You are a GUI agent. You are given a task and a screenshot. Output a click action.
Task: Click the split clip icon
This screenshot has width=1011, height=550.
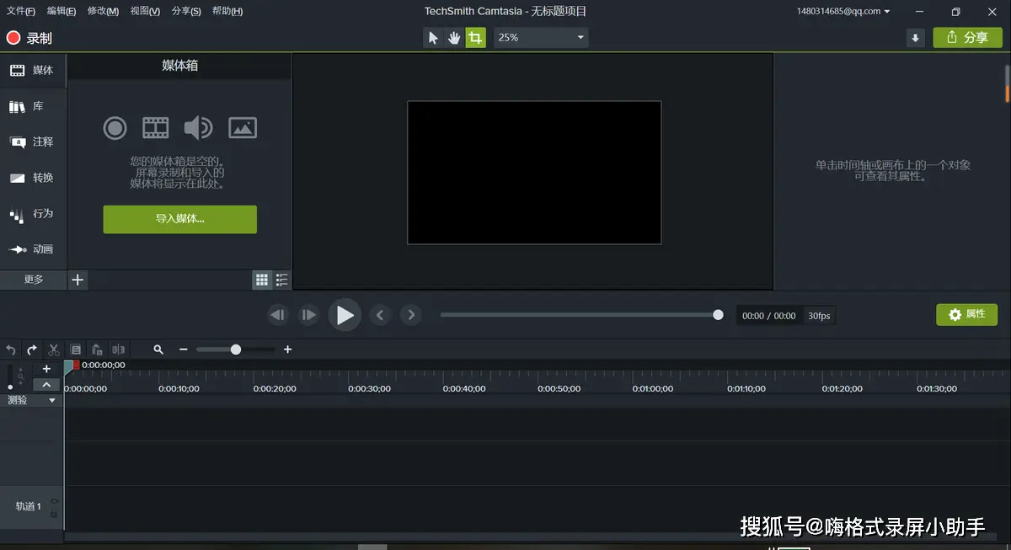[x=119, y=350]
